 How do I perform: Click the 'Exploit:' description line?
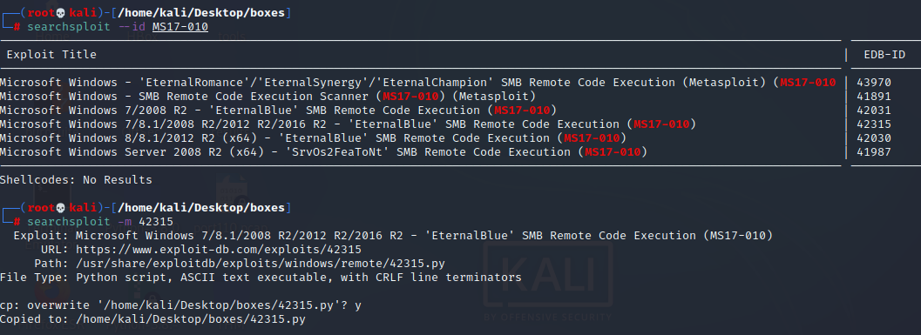point(393,236)
